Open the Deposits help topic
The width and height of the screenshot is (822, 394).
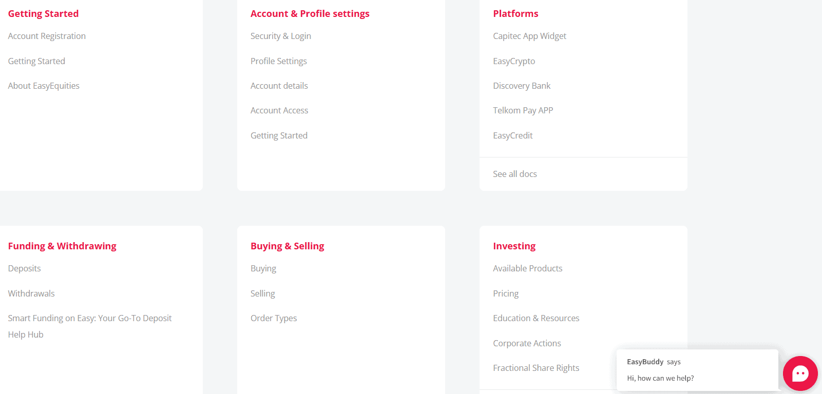coord(24,268)
